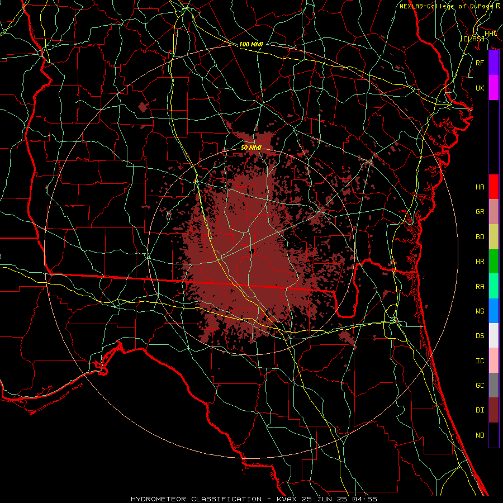Click the 'ND' legend label
The height and width of the screenshot is (503, 503).
point(480,435)
